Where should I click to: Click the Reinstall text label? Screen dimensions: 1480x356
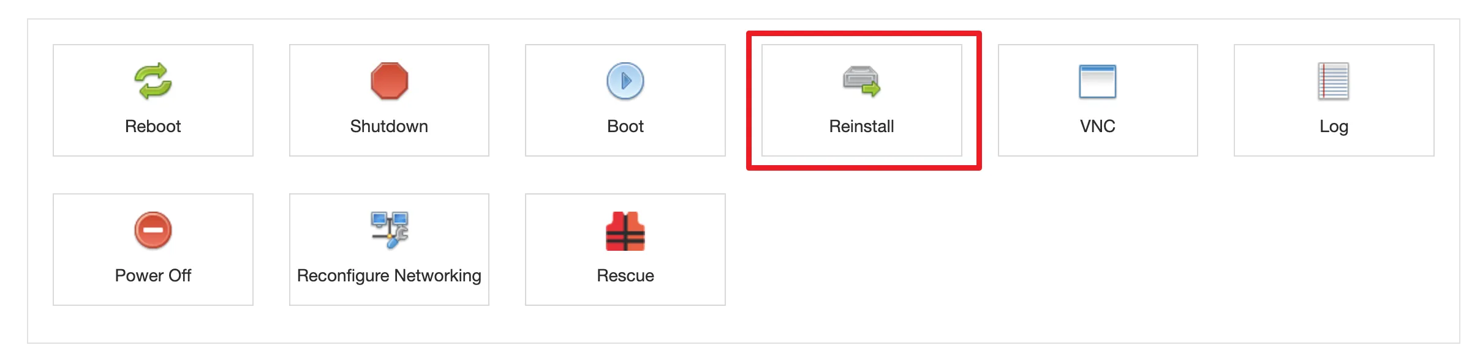tap(861, 127)
